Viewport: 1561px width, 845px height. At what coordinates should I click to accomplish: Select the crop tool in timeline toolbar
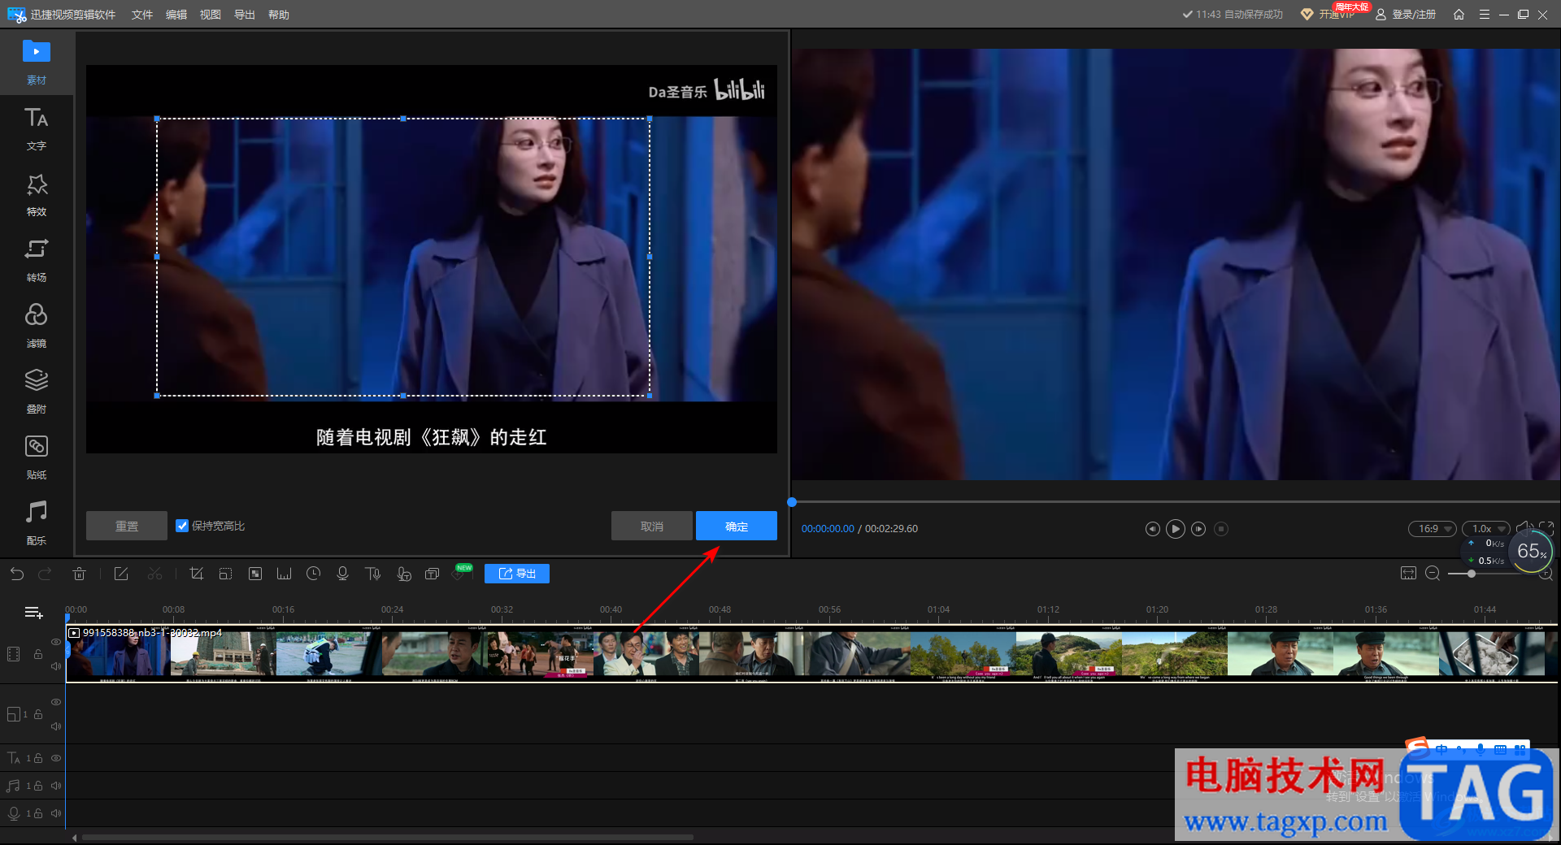click(196, 574)
